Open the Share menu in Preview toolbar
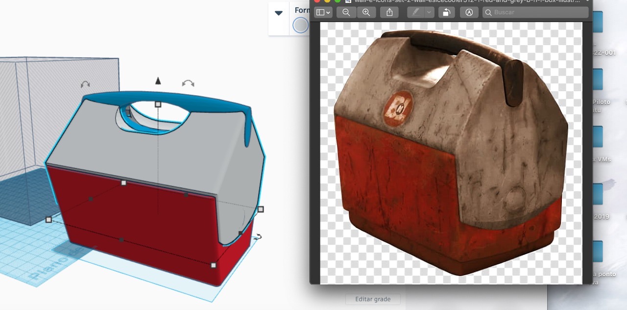The image size is (627, 310). (x=389, y=12)
